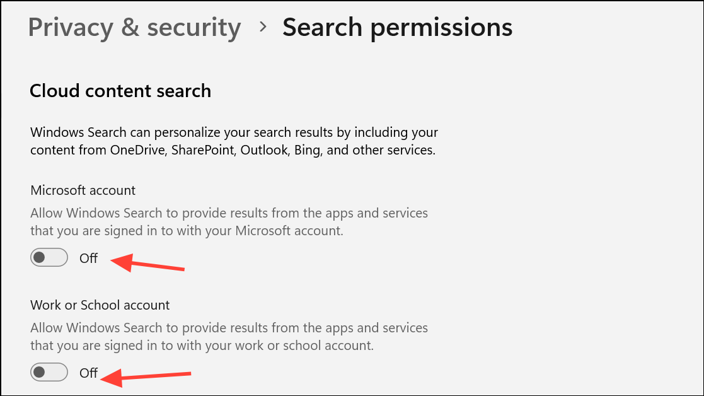Click the Search permissions page title
Viewport: 704px width, 396px height.
[x=397, y=28]
